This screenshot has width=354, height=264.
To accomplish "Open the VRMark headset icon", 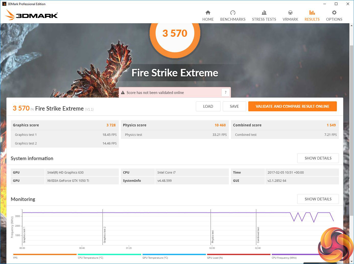I will (x=290, y=13).
